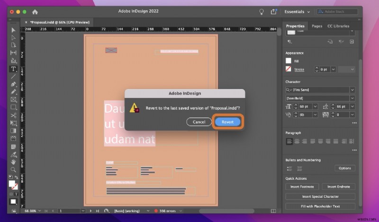379x222 pixels.
Task: Toggle justify with last line left
Action: pos(313,142)
